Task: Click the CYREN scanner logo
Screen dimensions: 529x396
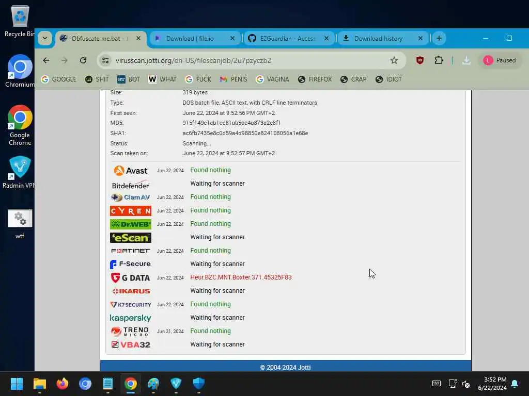Action: coord(131,211)
